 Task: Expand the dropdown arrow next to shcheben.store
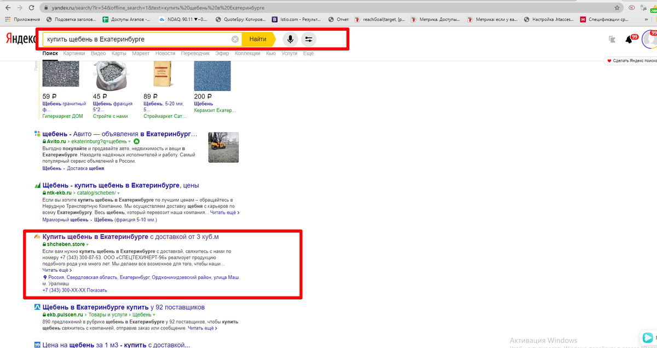(87, 244)
